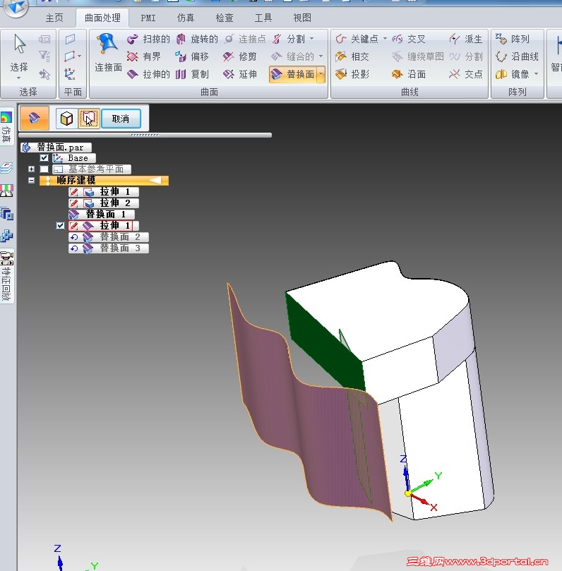Expand the 基本参考平面 tree node
Screen dimensions: 562x571
pyautogui.click(x=31, y=169)
